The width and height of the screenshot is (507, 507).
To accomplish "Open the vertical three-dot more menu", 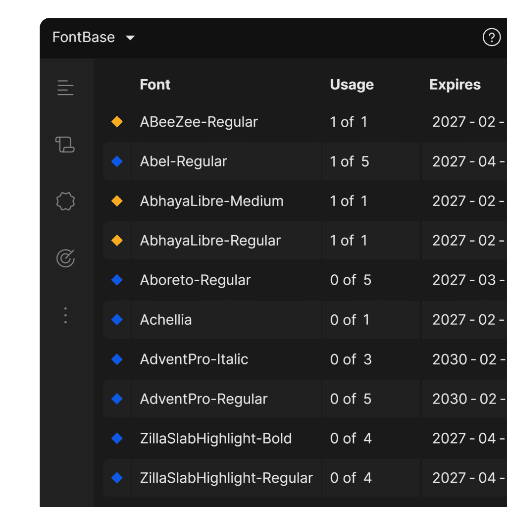I will [65, 315].
